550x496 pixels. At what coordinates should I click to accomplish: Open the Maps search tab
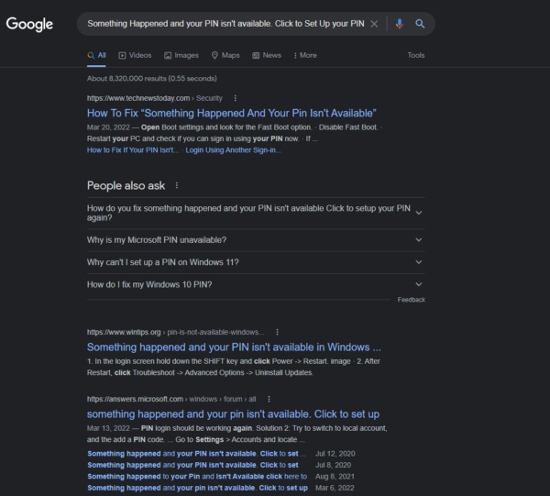225,55
